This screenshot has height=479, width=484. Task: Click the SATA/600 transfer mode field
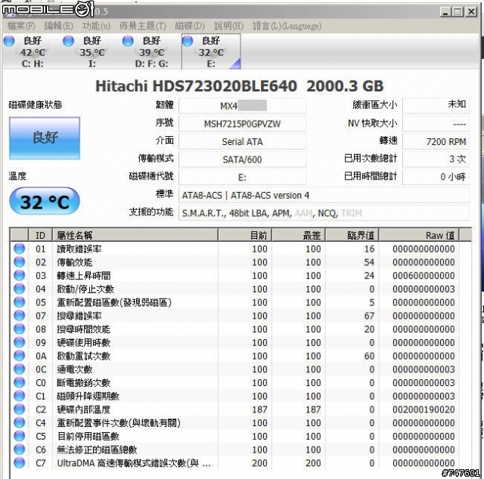pyautogui.click(x=242, y=159)
